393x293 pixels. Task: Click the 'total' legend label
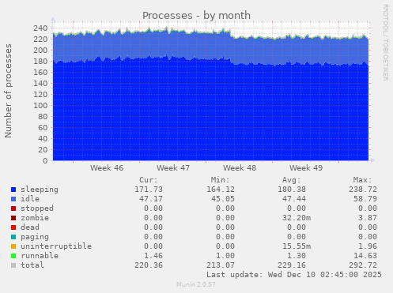(32, 265)
